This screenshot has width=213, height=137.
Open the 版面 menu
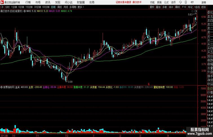[x=159, y=2]
